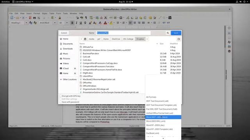
Task: Click Underline in Writer formatting toolbar
Action: pos(81,23)
